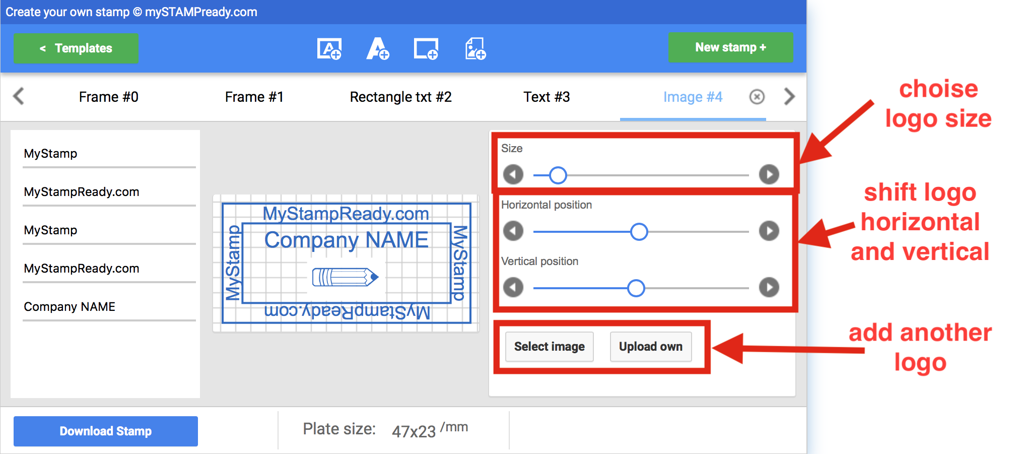Click top MyStampReady.com text in stamp preview

[346, 214]
